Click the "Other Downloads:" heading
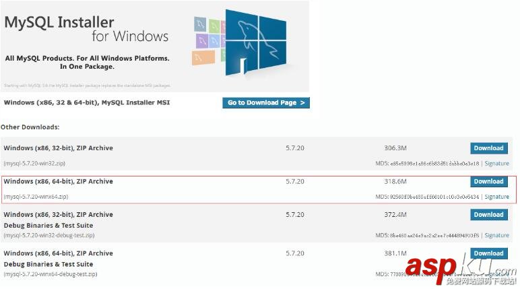The image size is (520, 289). [30, 127]
